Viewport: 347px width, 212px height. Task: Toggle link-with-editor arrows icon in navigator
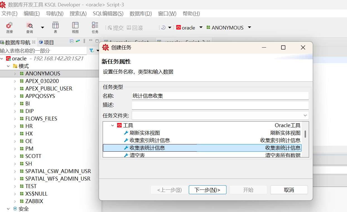(x=78, y=41)
